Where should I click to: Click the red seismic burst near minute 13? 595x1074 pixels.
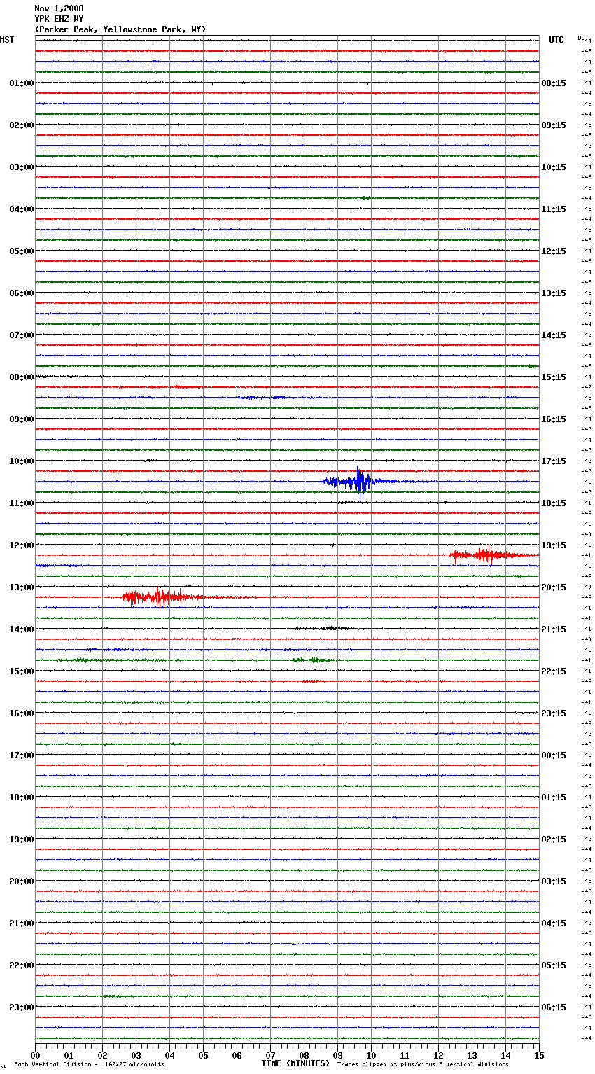point(493,555)
